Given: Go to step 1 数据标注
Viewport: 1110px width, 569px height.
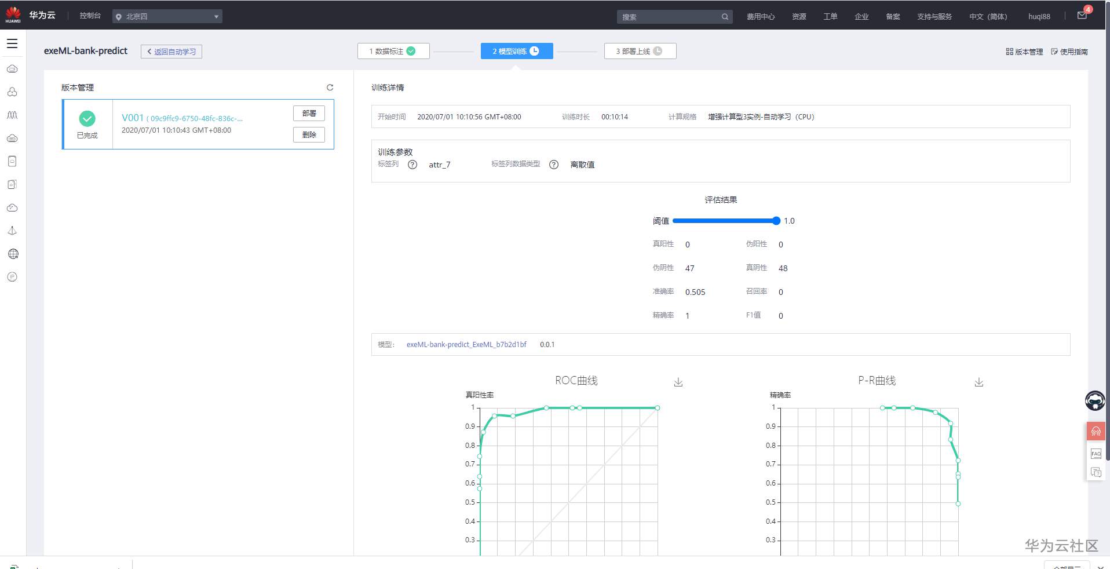Looking at the screenshot, I should tap(393, 51).
